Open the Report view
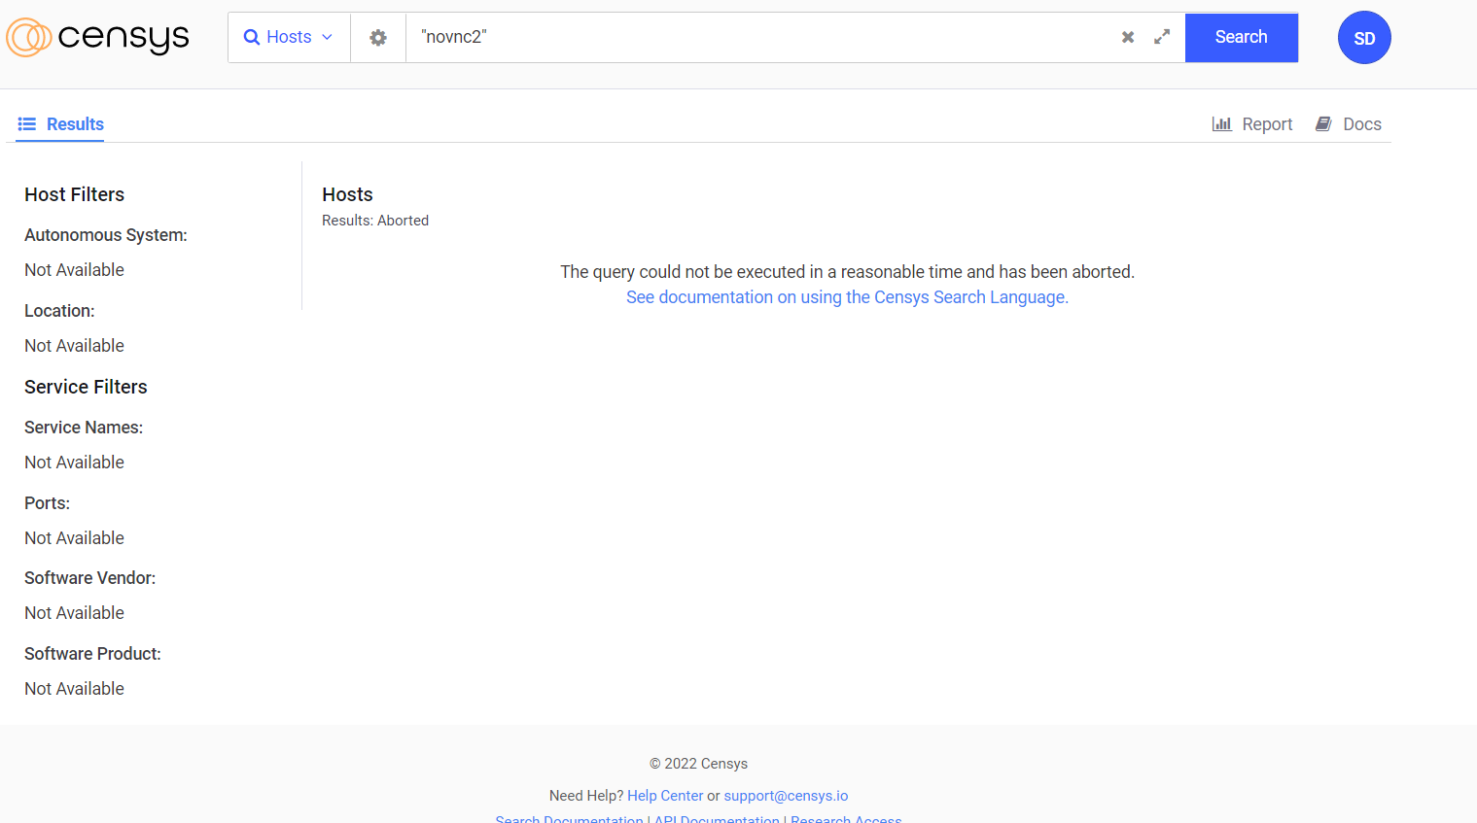 click(x=1267, y=123)
